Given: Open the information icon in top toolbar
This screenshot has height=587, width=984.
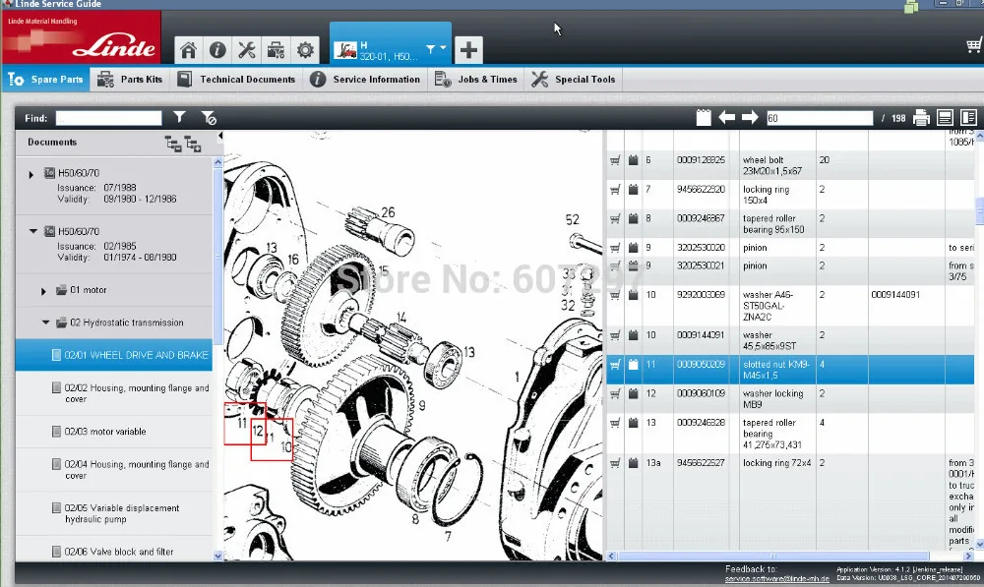Looking at the screenshot, I should (217, 50).
